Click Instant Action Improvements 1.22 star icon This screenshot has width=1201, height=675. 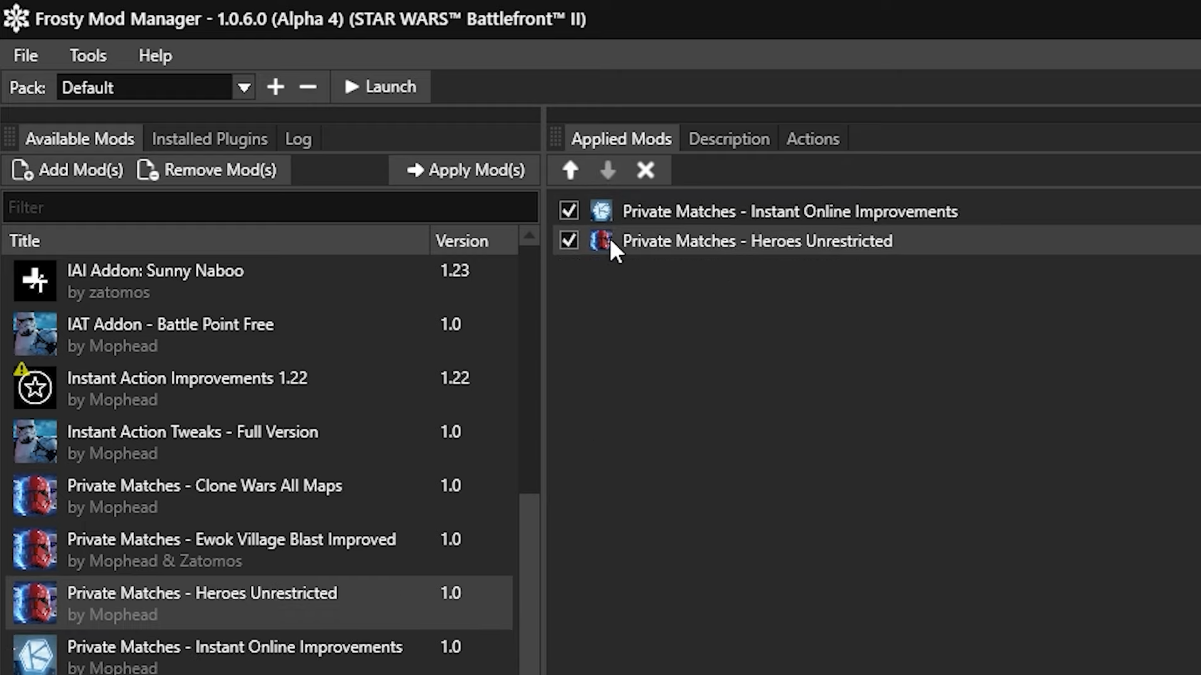coord(35,387)
